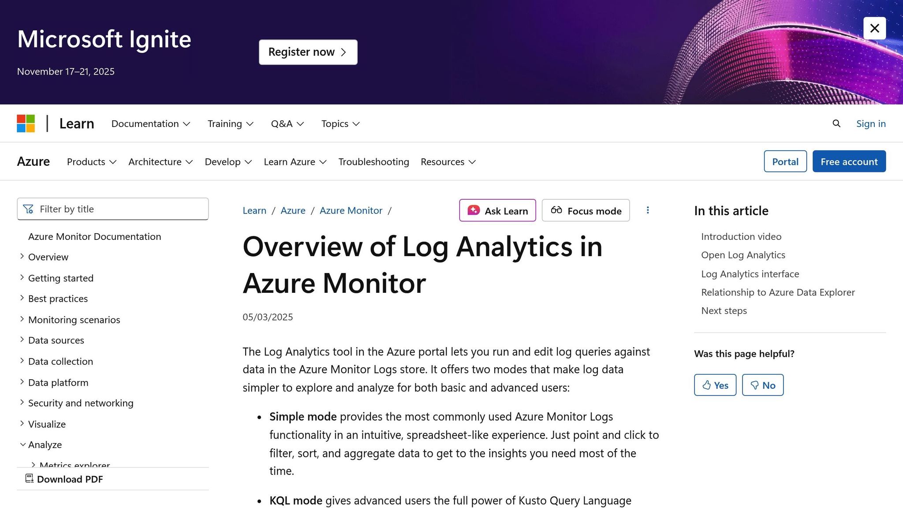
Task: Open the Products dropdown in Azure bar
Action: point(91,162)
